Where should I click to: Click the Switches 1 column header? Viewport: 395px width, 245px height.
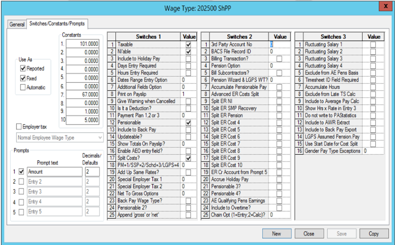coord(148,37)
